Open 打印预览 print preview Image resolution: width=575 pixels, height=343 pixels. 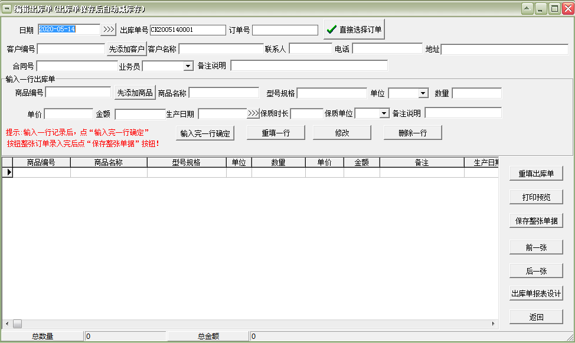pyautogui.click(x=536, y=197)
